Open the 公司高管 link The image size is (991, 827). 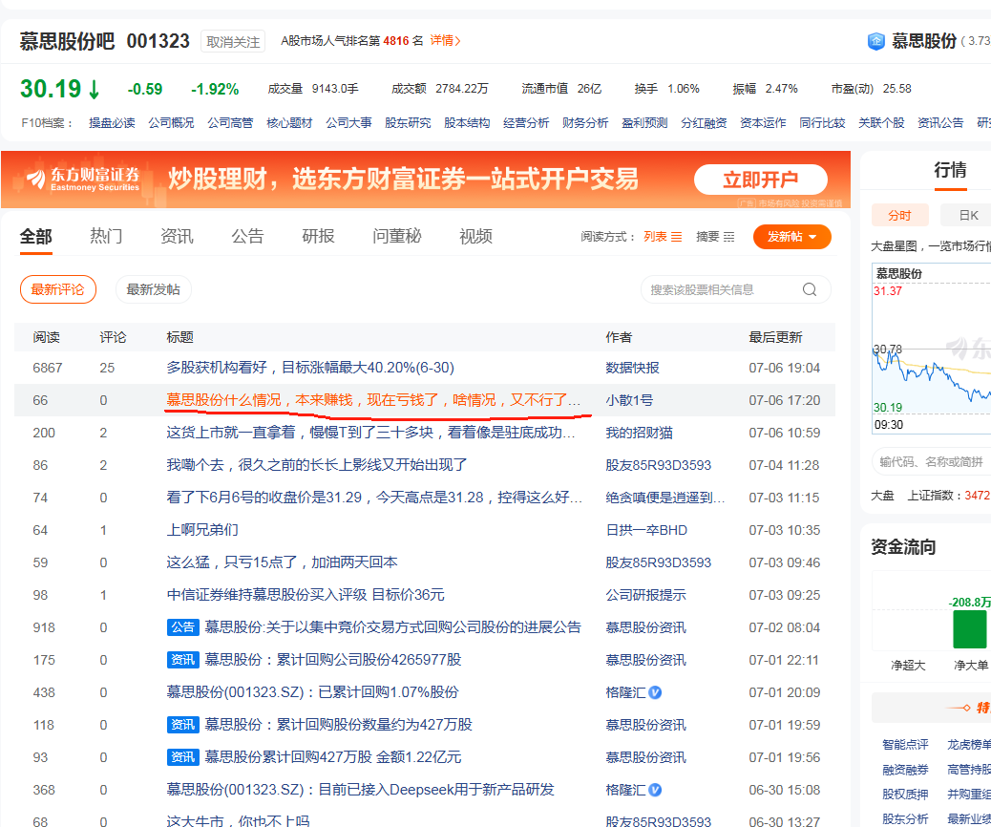[230, 122]
